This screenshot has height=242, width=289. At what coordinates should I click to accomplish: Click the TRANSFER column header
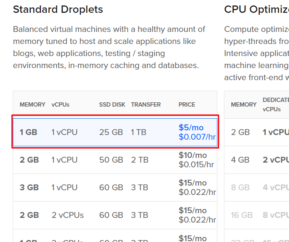[x=146, y=105]
